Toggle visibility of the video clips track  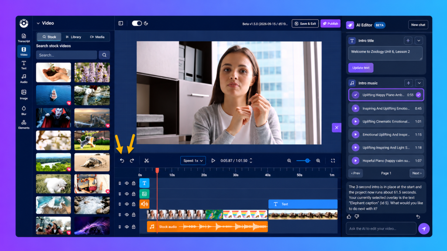pyautogui.click(x=127, y=214)
